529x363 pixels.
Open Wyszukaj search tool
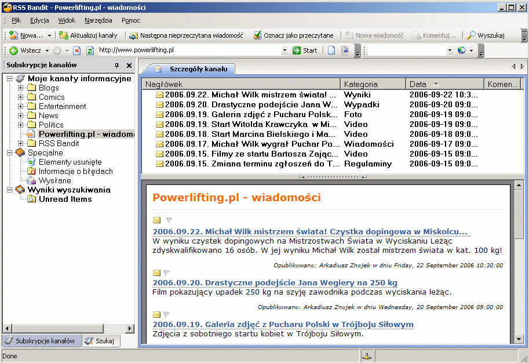[486, 35]
